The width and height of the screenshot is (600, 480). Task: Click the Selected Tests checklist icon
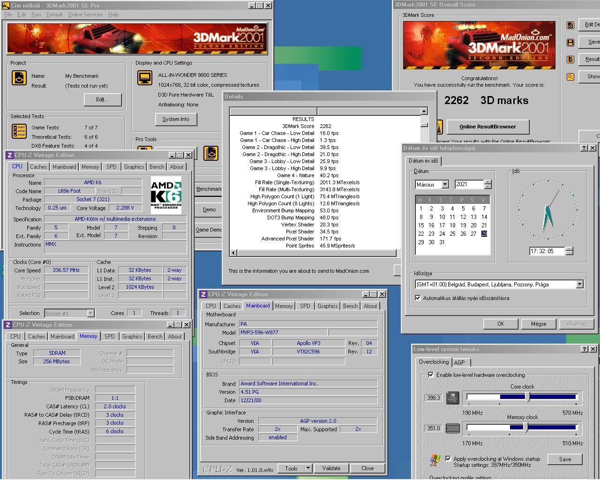[19, 131]
